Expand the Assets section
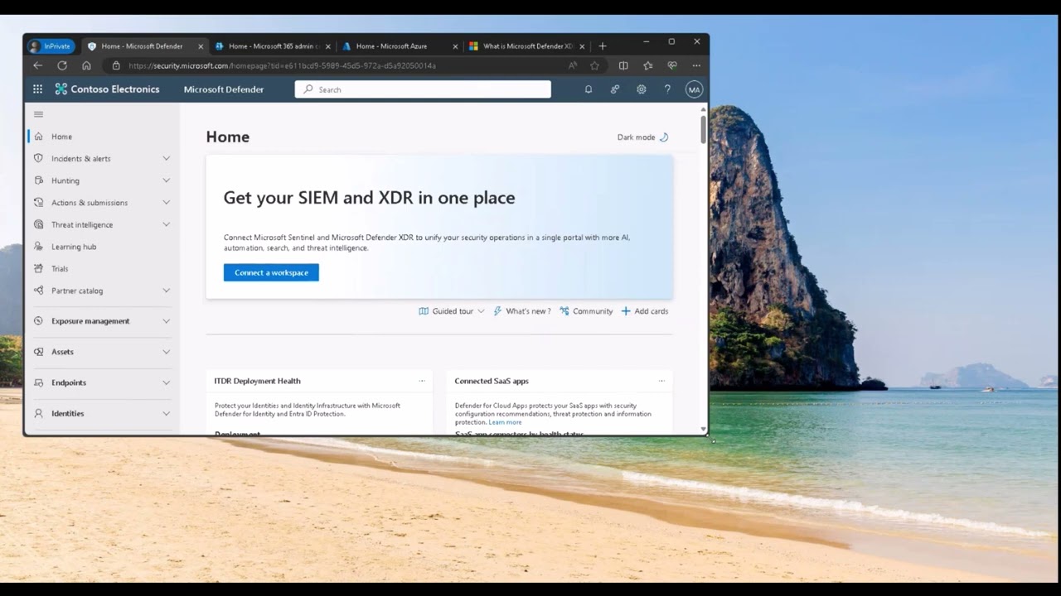The image size is (1061, 596). [x=166, y=352]
